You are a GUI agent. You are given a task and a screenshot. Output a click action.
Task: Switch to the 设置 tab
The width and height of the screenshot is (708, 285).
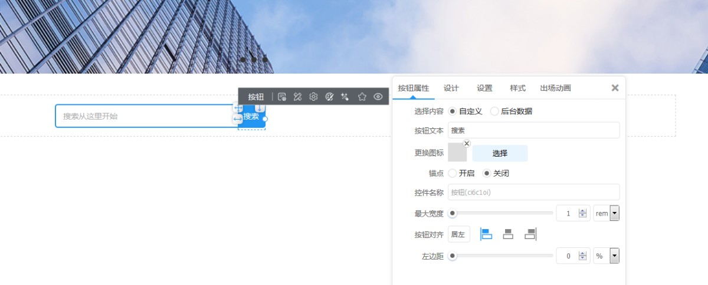point(484,88)
